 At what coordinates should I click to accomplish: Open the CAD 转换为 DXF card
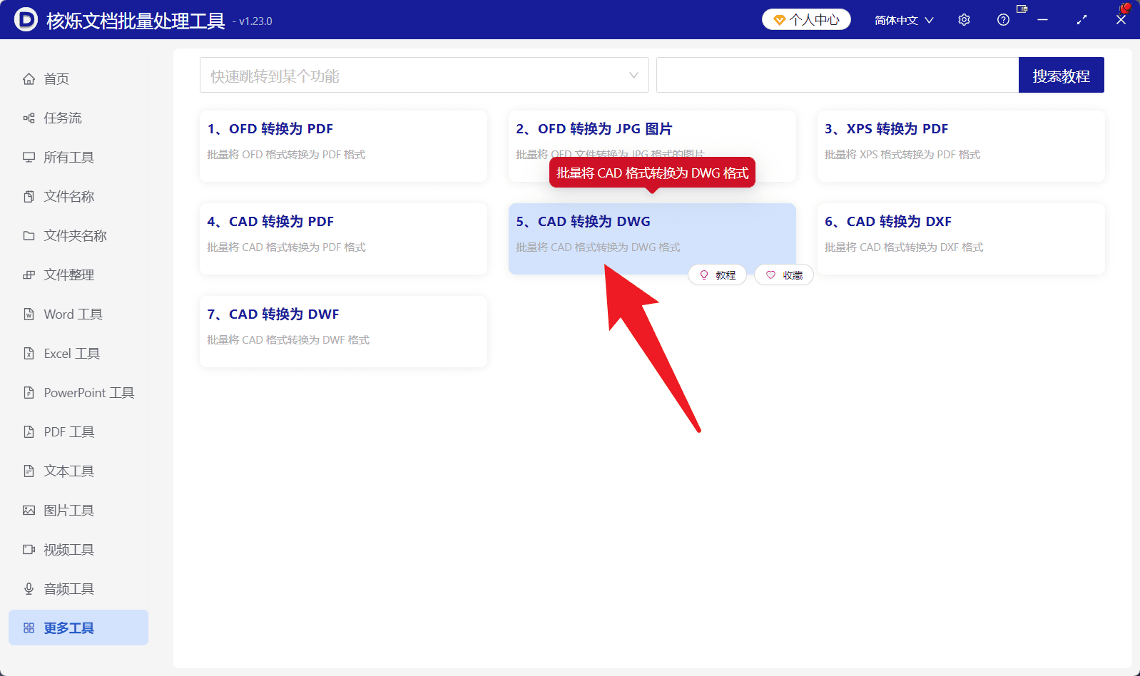coord(961,239)
